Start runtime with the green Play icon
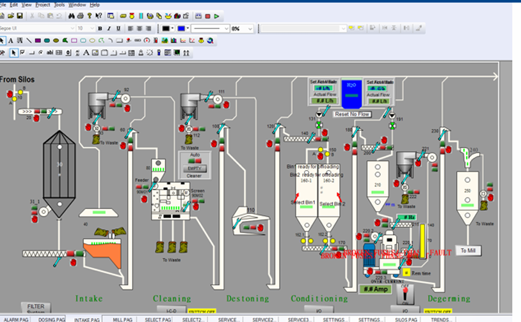Screen dimensions: 521x322 pyautogui.click(x=216, y=16)
